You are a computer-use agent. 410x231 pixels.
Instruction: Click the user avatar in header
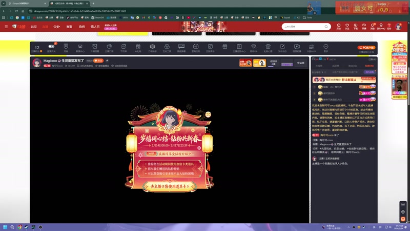(399, 27)
